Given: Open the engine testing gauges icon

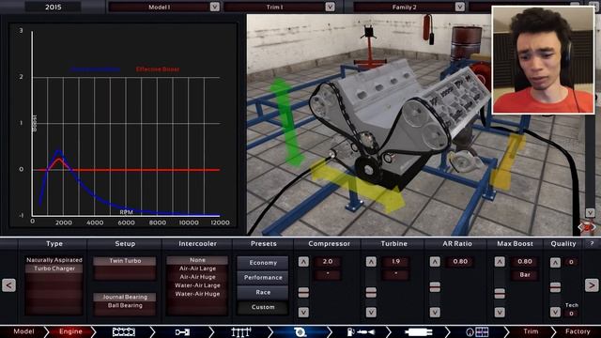Looking at the screenshot, I should tap(477, 331).
